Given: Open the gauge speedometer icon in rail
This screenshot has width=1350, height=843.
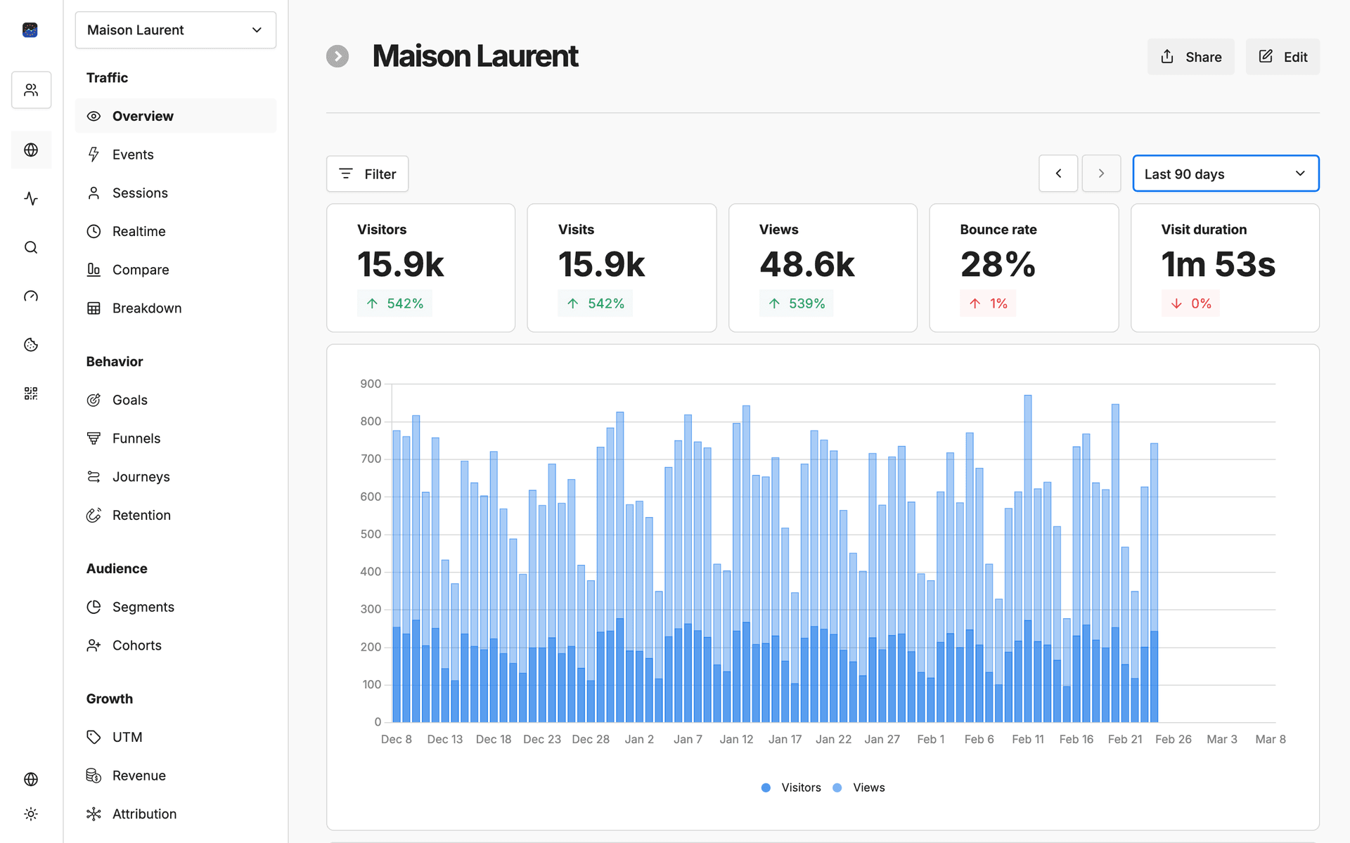Looking at the screenshot, I should [31, 296].
